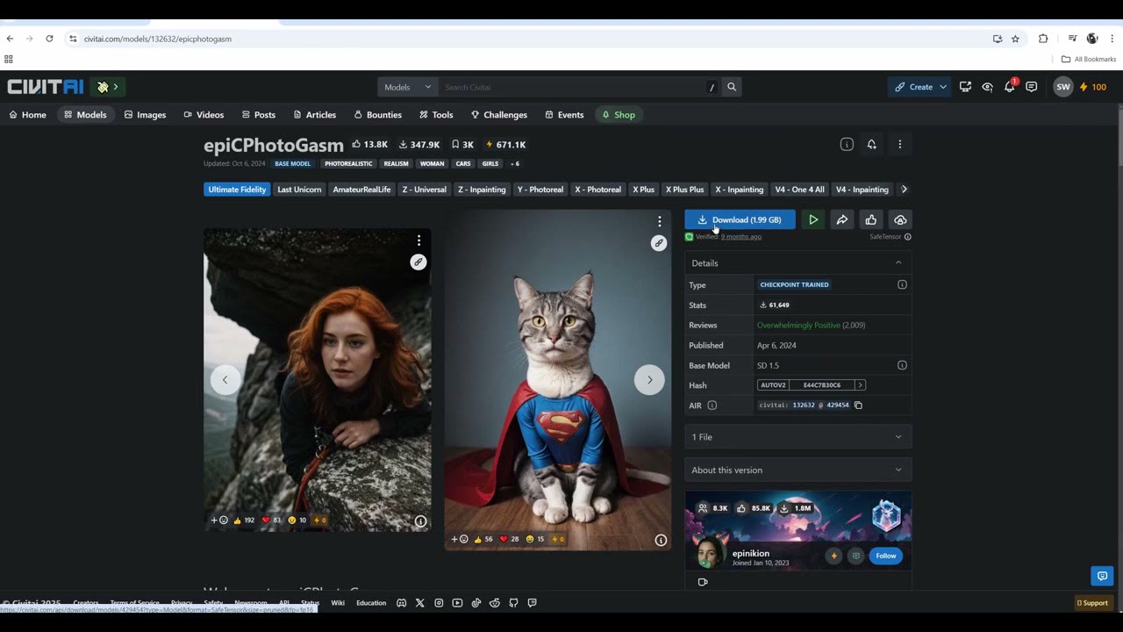Click the bookmark star in address bar
1123x632 pixels.
pyautogui.click(x=1015, y=39)
